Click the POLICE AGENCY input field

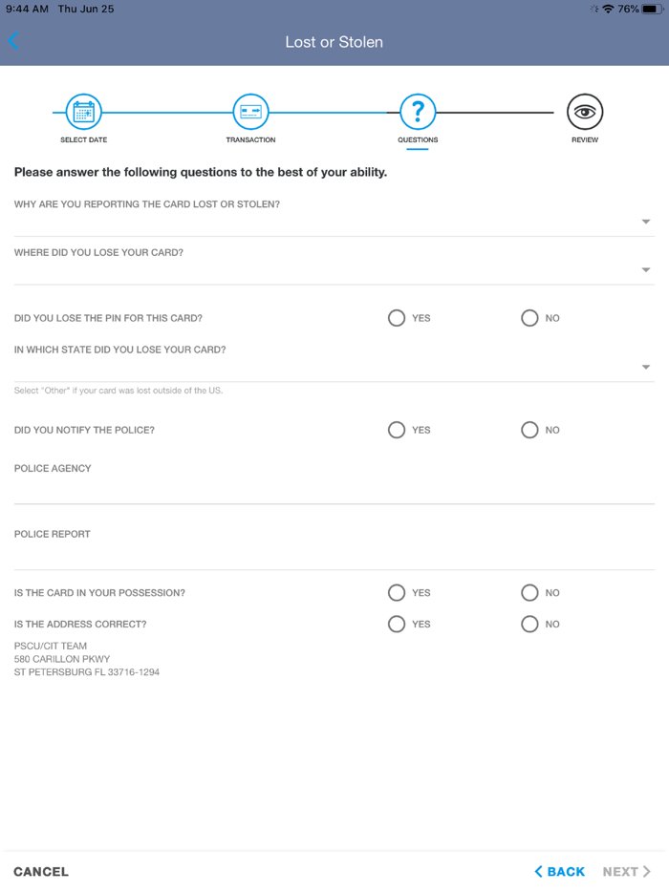pos(334,487)
